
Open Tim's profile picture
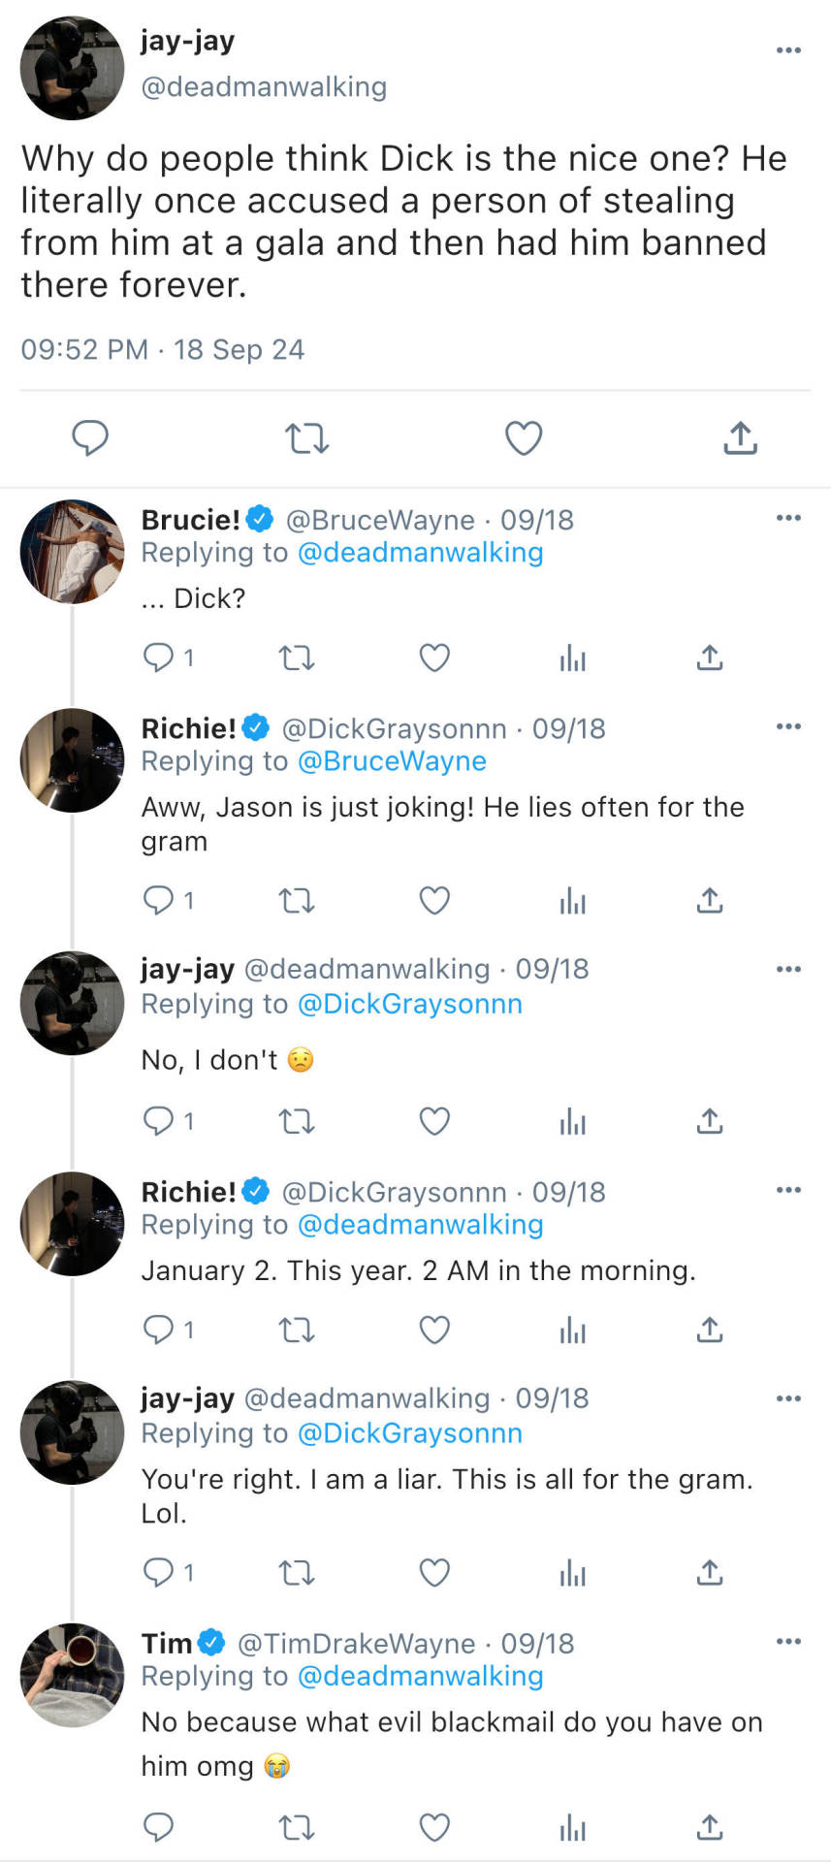point(72,1675)
